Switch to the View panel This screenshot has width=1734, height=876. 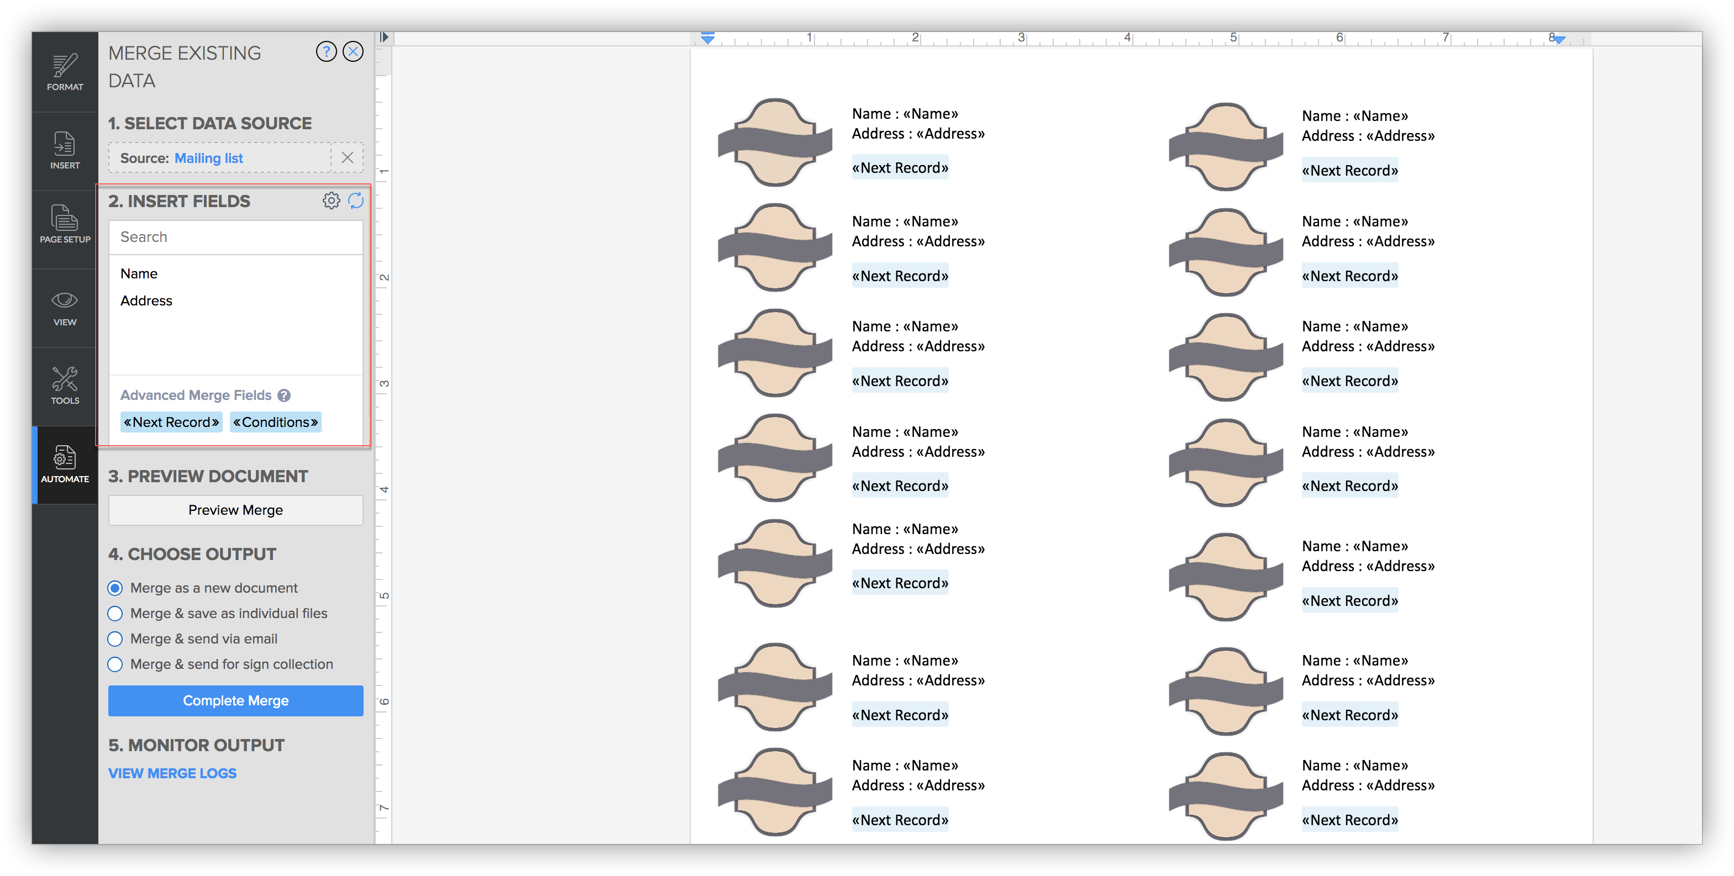click(64, 308)
